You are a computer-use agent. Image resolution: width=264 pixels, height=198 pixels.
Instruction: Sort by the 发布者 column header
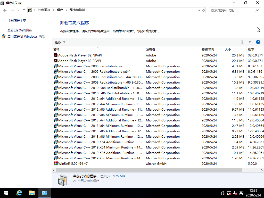pyautogui.click(x=172, y=49)
